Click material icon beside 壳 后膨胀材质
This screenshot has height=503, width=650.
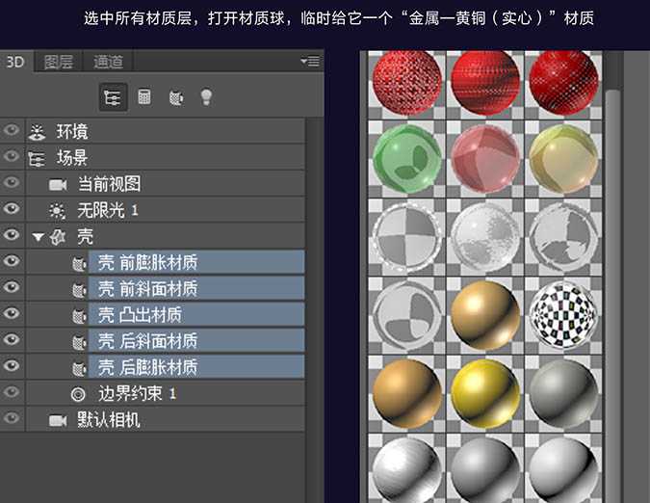point(79,368)
